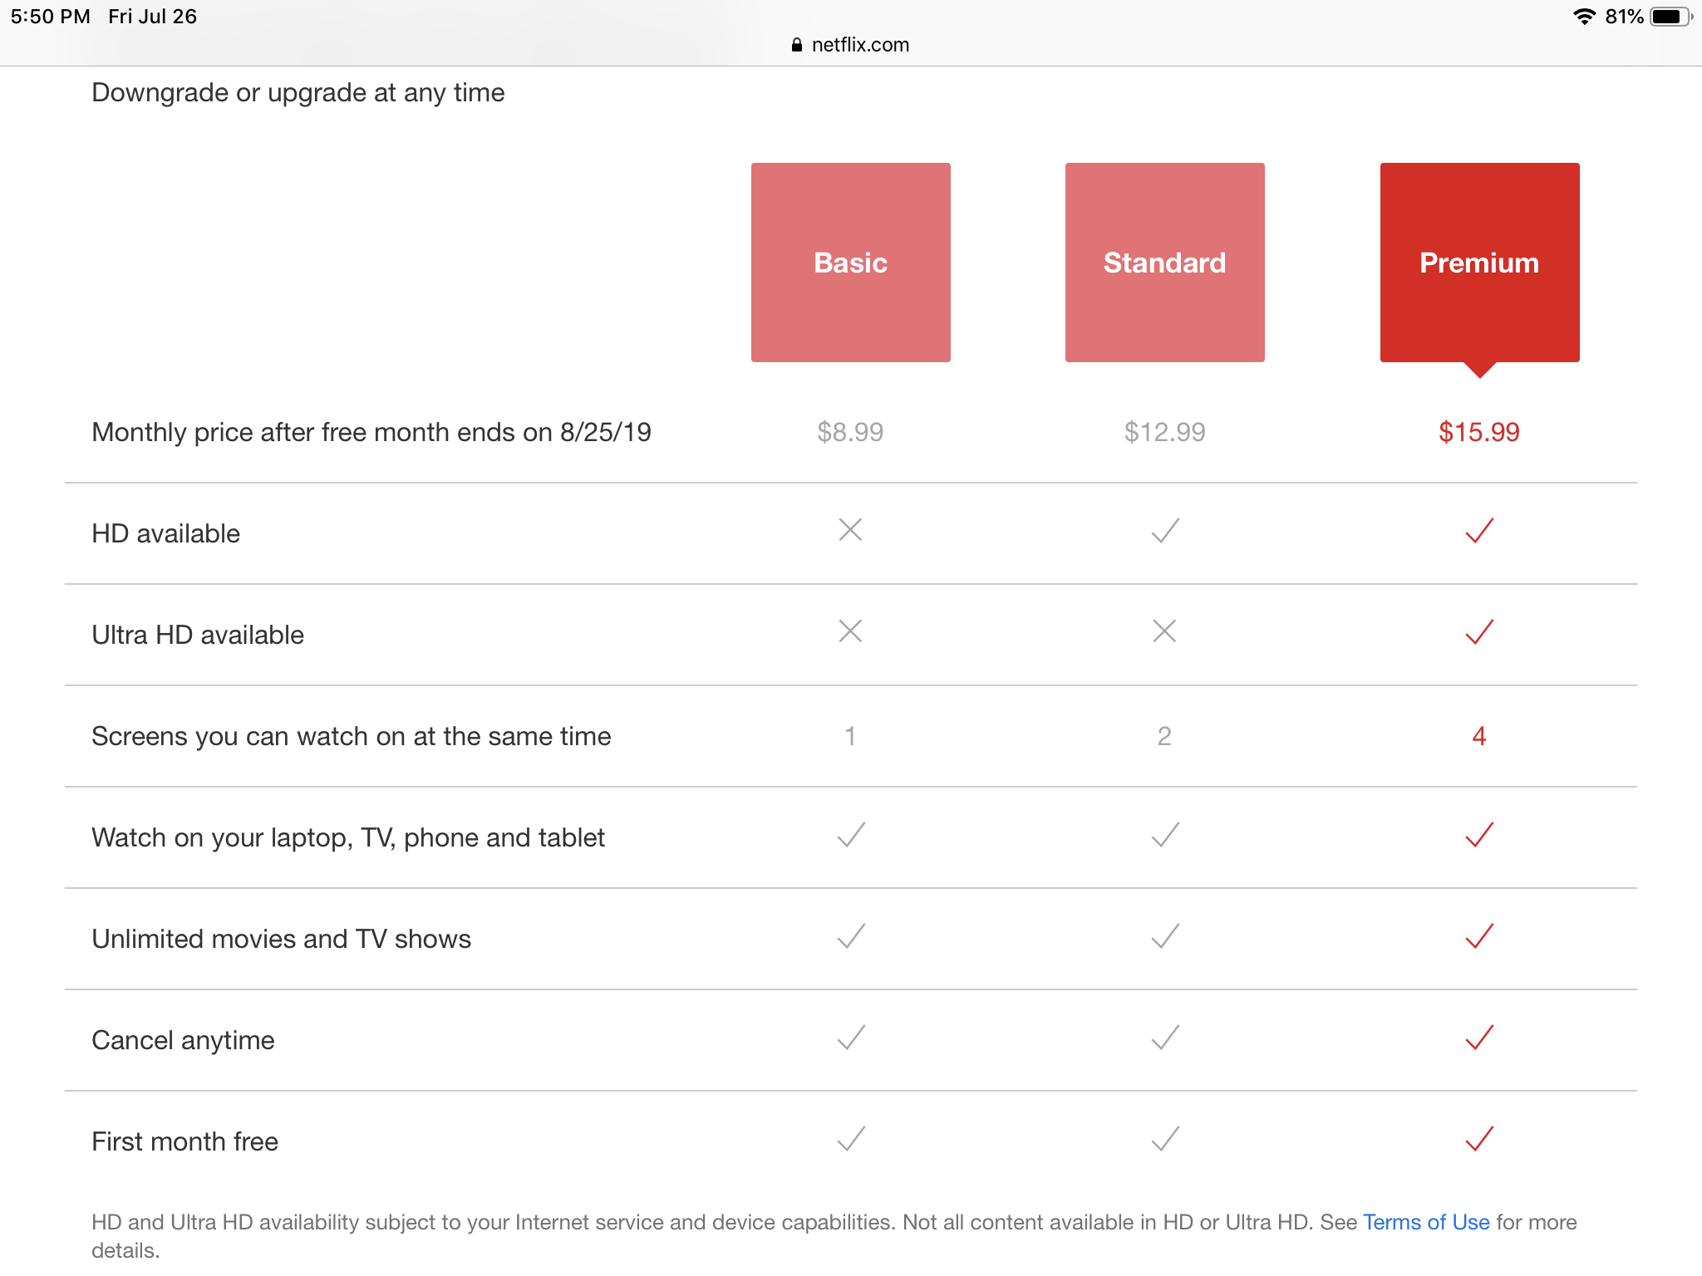Viewport: 1702px width, 1276px height.
Task: Click Premium's 4 screens number
Action: (x=1479, y=736)
